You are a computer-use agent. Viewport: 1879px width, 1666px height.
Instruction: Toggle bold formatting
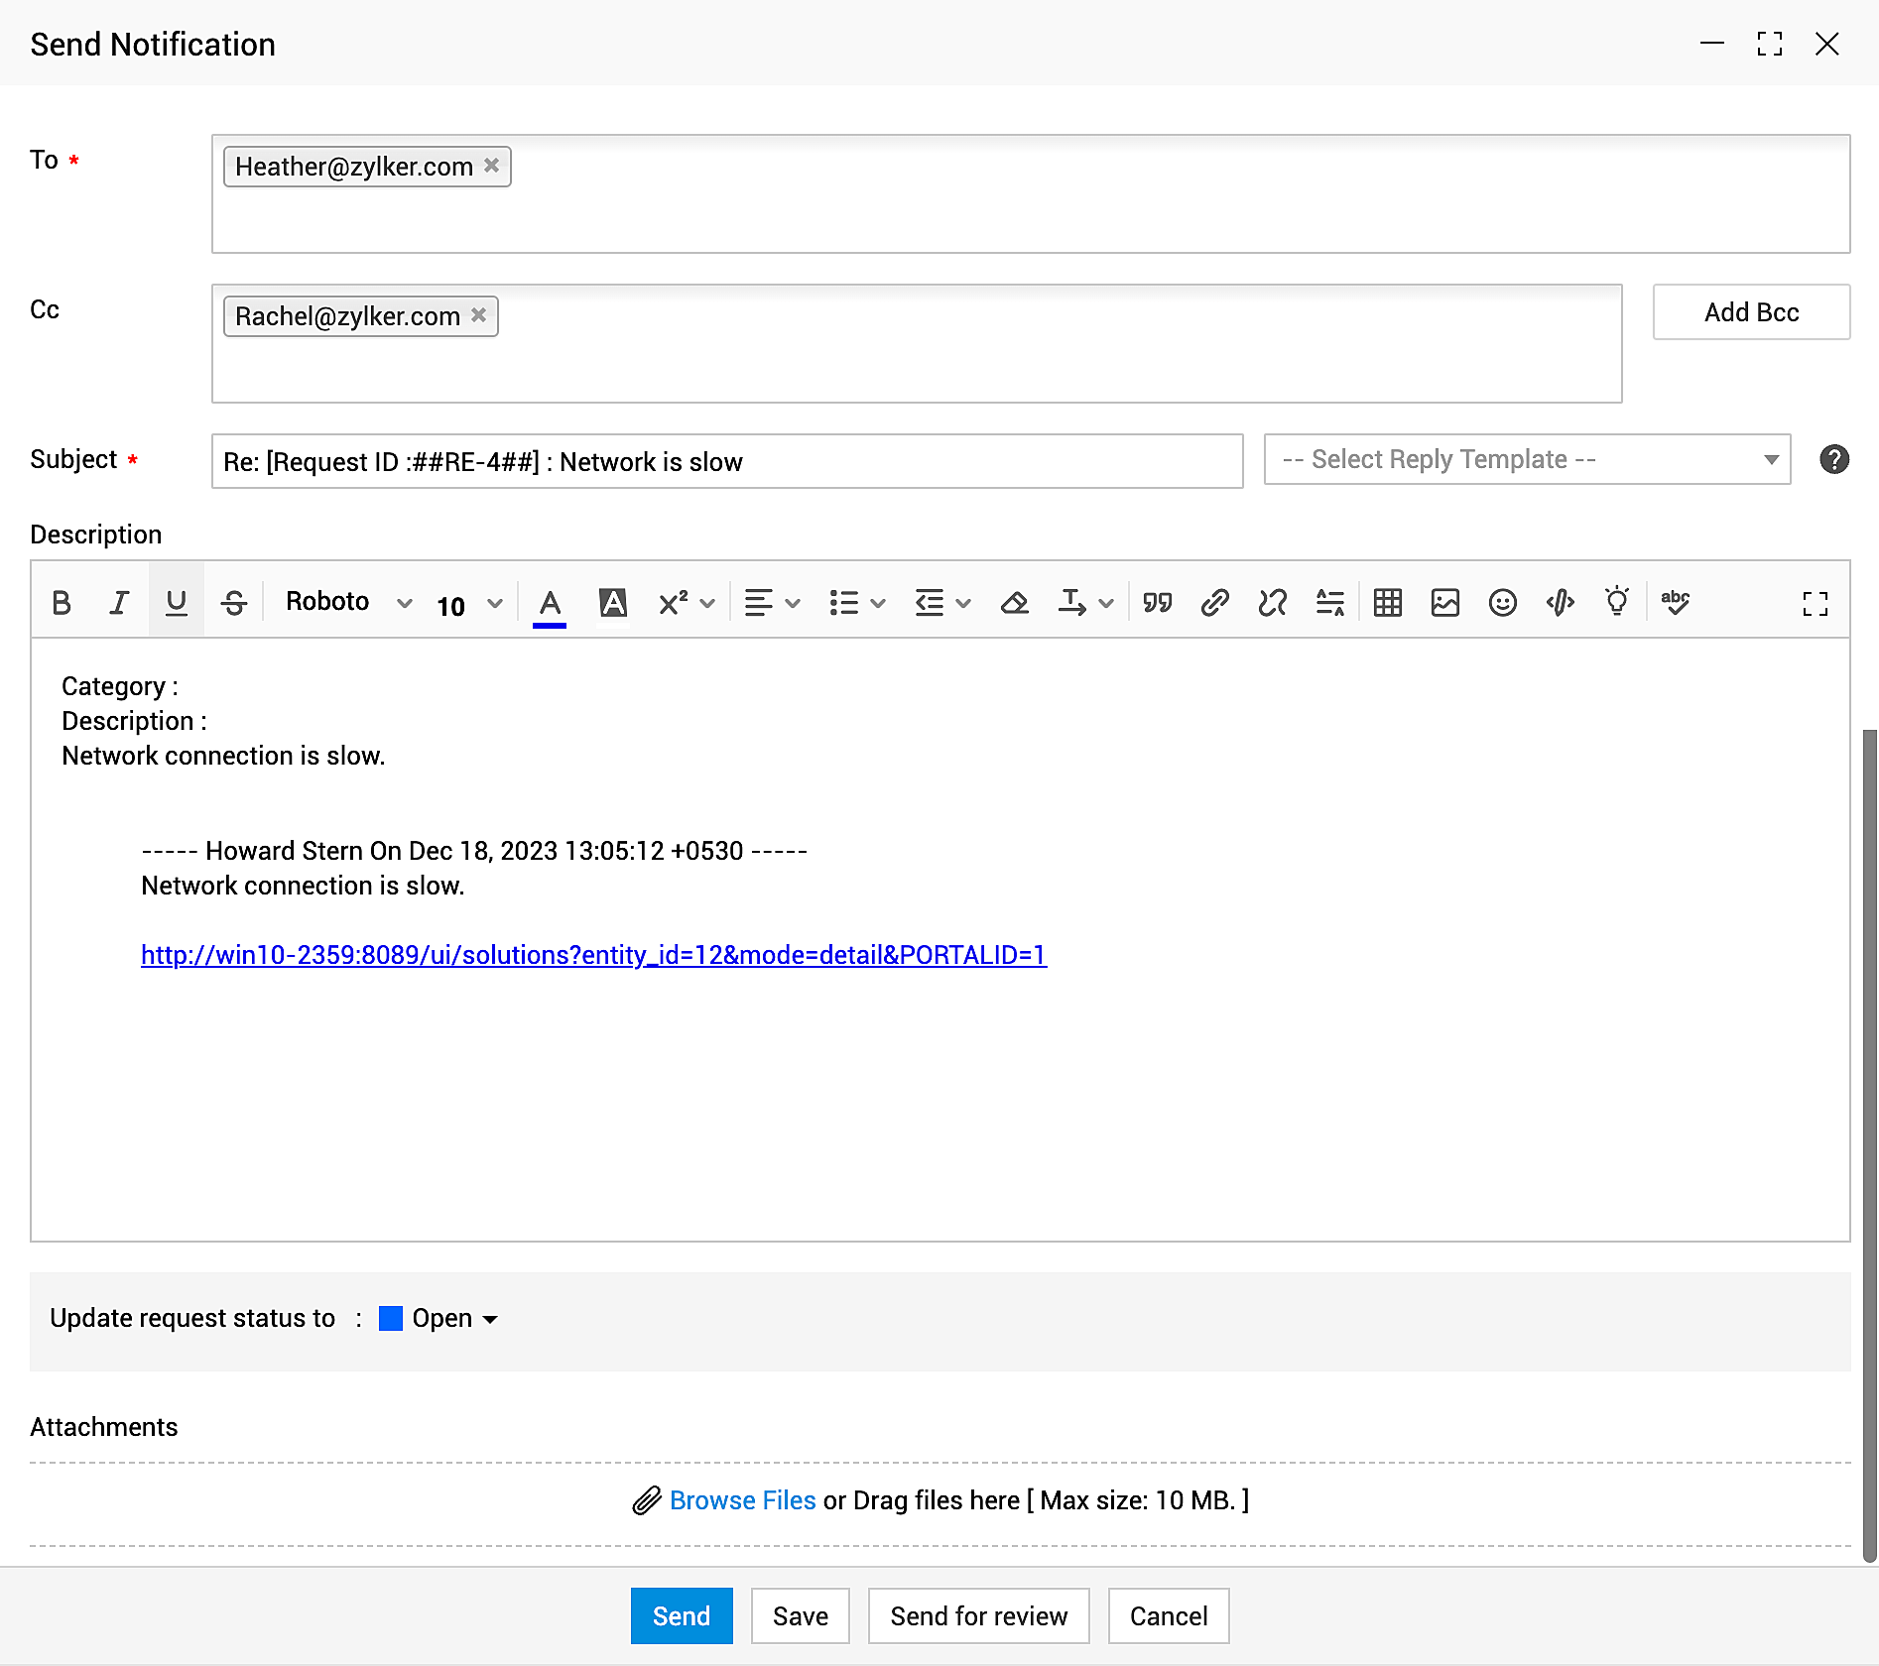pos(62,602)
